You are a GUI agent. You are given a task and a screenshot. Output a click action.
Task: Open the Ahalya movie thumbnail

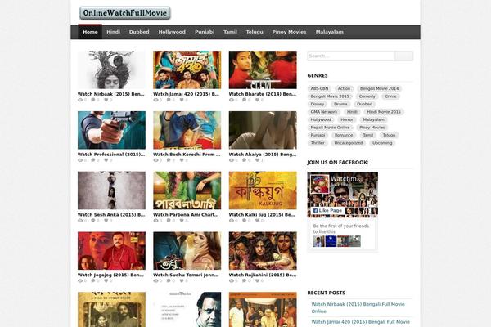(263, 130)
